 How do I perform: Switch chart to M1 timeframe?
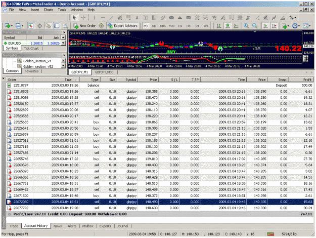pyautogui.click(x=146, y=26)
